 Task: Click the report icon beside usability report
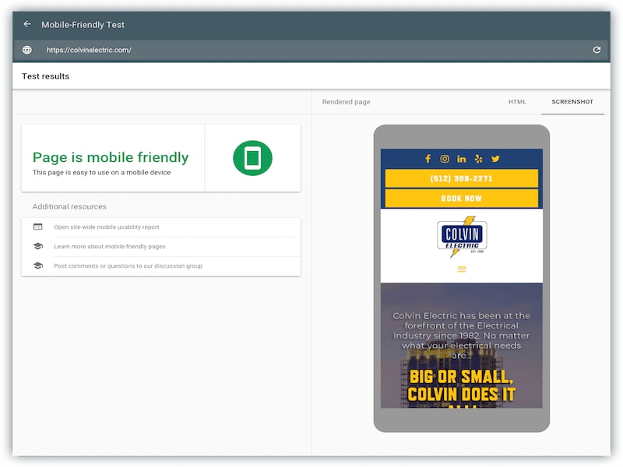click(37, 226)
